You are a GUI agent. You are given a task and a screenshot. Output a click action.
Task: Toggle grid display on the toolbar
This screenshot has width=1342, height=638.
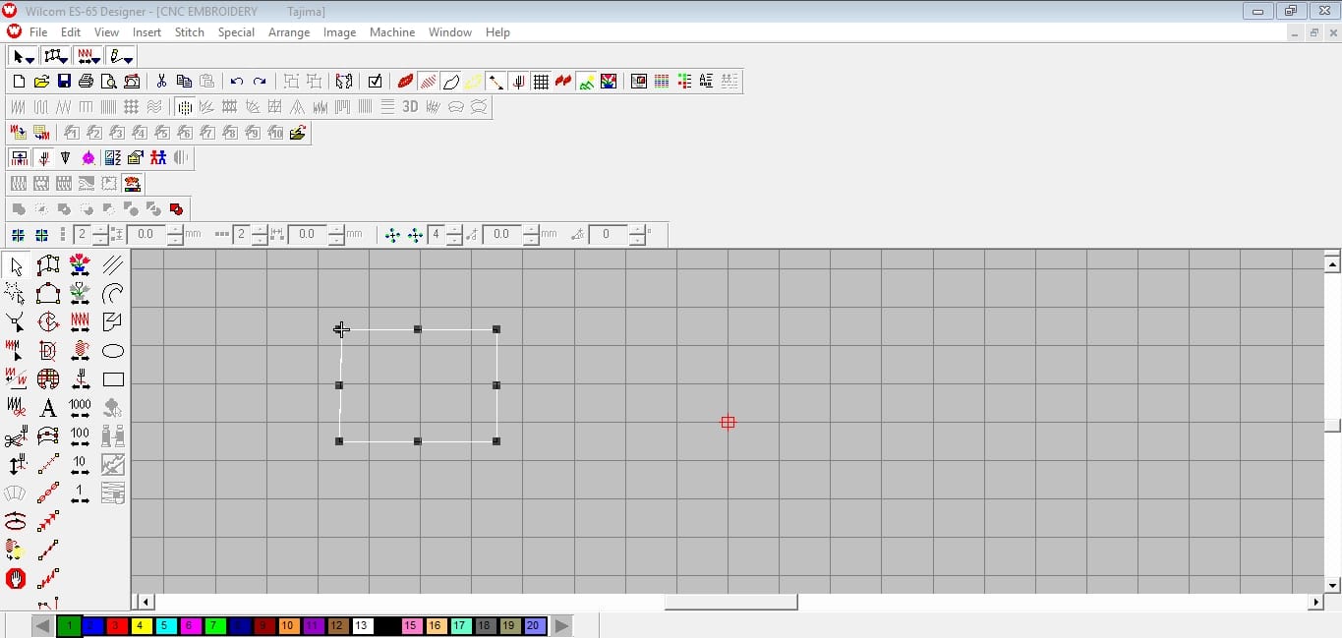point(541,82)
